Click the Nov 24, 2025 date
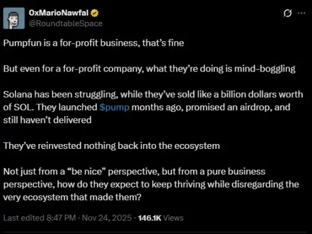This screenshot has width=312, height=234. (x=107, y=218)
